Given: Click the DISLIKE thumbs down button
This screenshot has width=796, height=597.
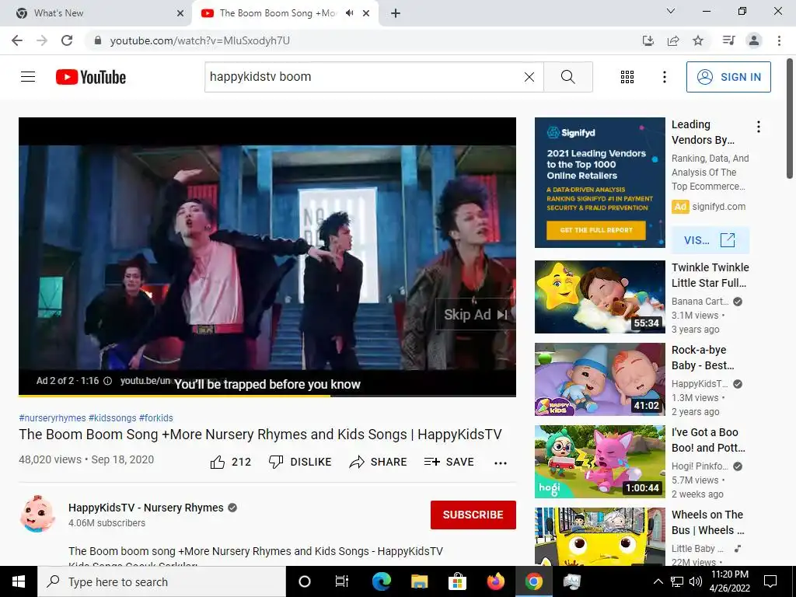Looking at the screenshot, I should coord(300,462).
